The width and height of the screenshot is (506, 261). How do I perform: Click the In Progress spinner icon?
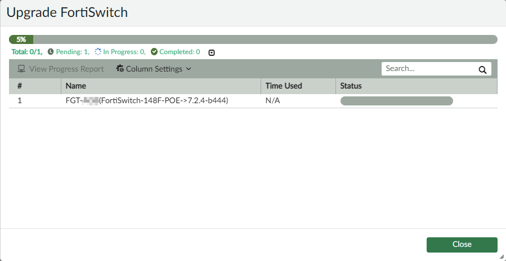(x=98, y=51)
